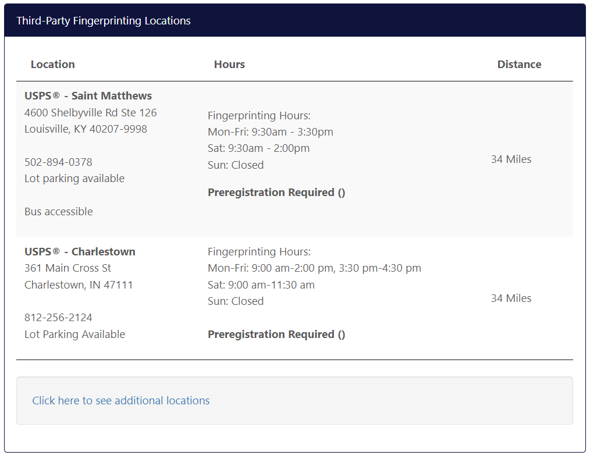Click the Location column header
Image resolution: width=590 pixels, height=459 pixels.
pyautogui.click(x=53, y=65)
